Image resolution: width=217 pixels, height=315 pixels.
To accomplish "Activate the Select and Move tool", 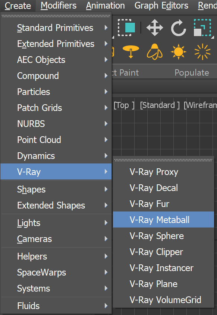I will 155,28.
